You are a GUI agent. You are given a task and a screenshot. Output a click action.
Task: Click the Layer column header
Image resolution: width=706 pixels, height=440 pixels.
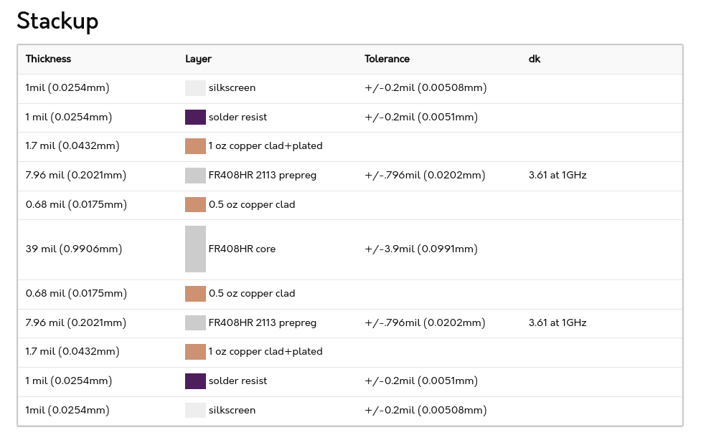click(198, 59)
